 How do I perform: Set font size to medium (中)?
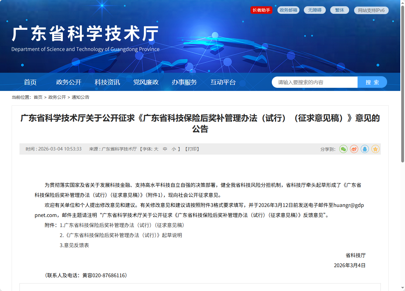pos(165,149)
